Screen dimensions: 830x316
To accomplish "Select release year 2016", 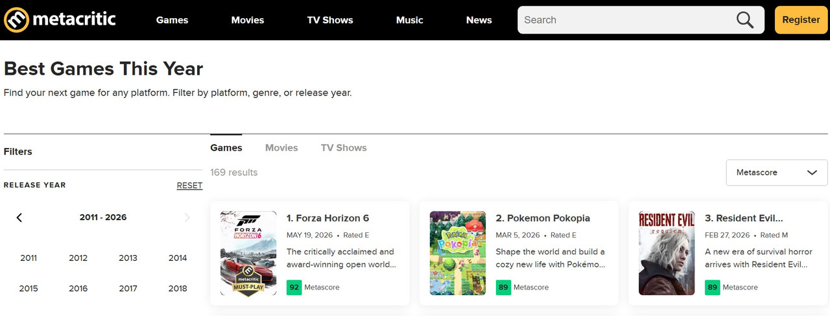I will pos(78,289).
